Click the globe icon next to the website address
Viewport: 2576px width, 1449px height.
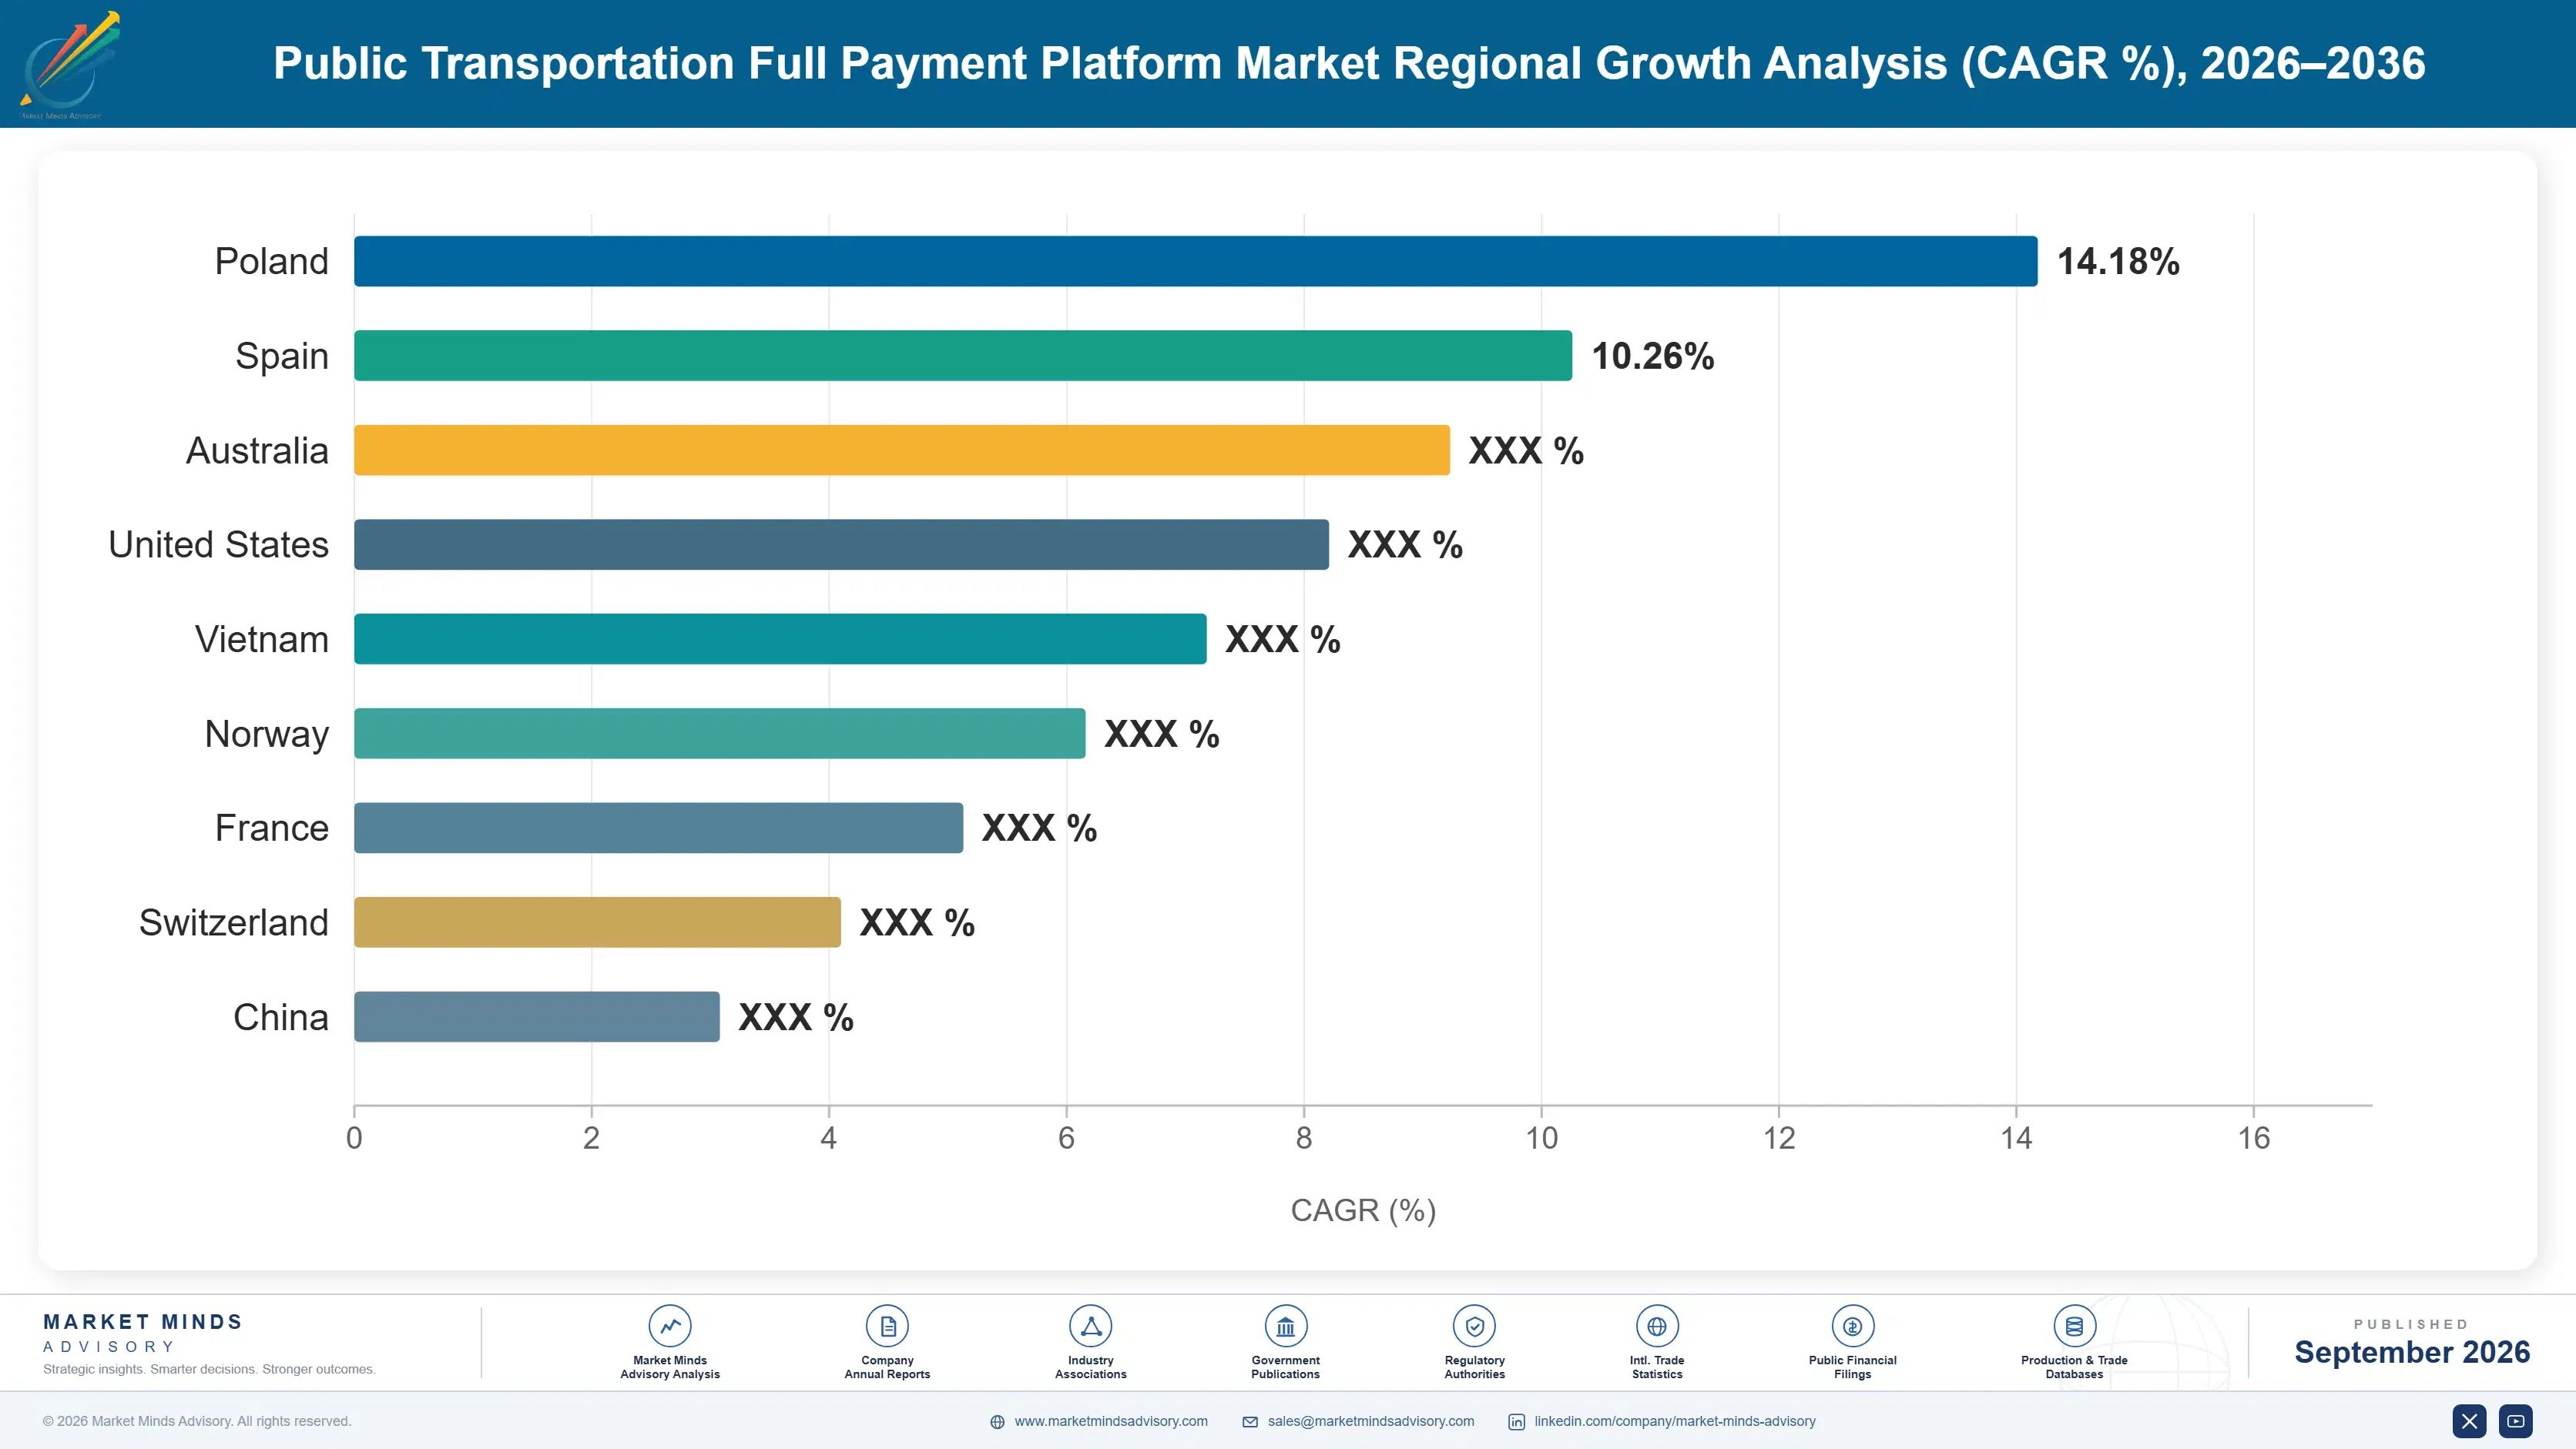pos(997,1422)
